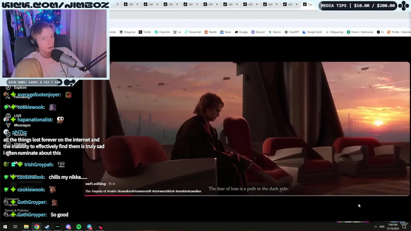Viewport: 411px width, 231px height.
Task: Open the Q bookmark
Action: (380, 32)
